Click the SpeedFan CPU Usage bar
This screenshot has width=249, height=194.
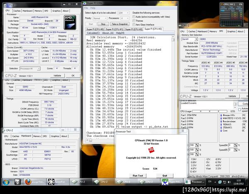click(x=210, y=111)
